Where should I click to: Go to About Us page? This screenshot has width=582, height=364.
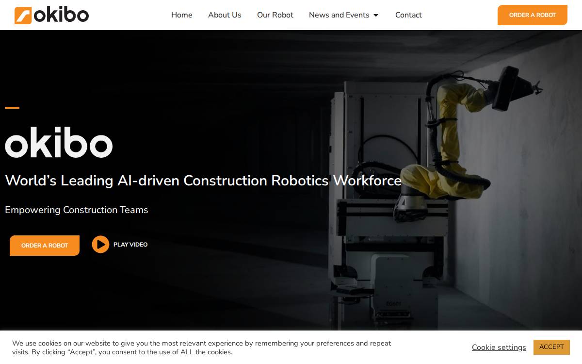(x=225, y=15)
